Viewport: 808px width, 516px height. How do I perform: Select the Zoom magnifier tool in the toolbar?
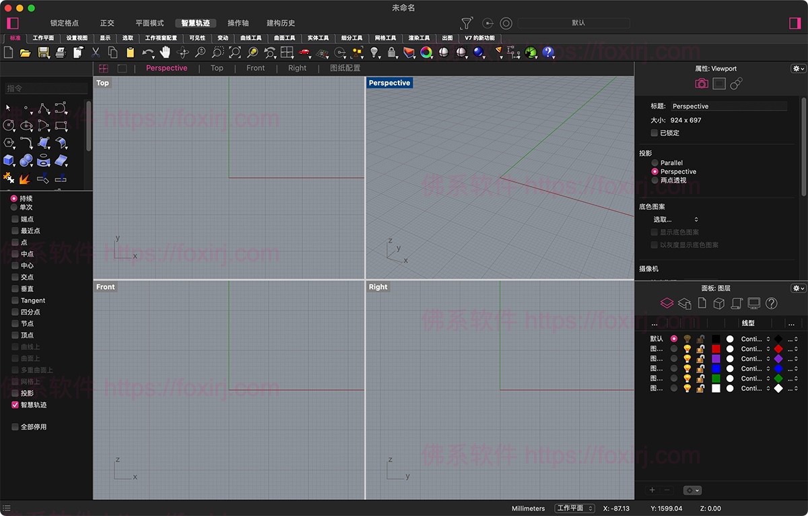tap(201, 52)
